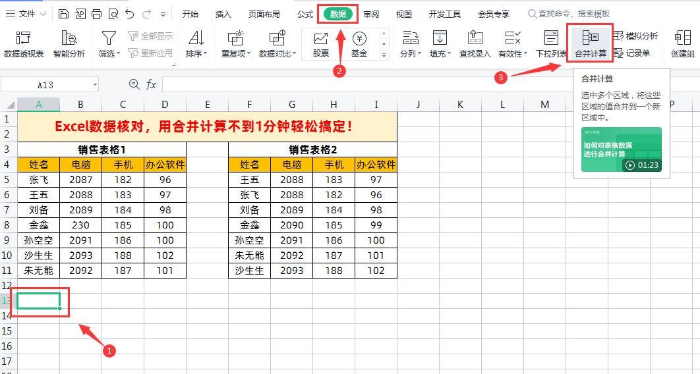This screenshot has width=700, height=374.
Task: Click the command search box
Action: coord(569,14)
